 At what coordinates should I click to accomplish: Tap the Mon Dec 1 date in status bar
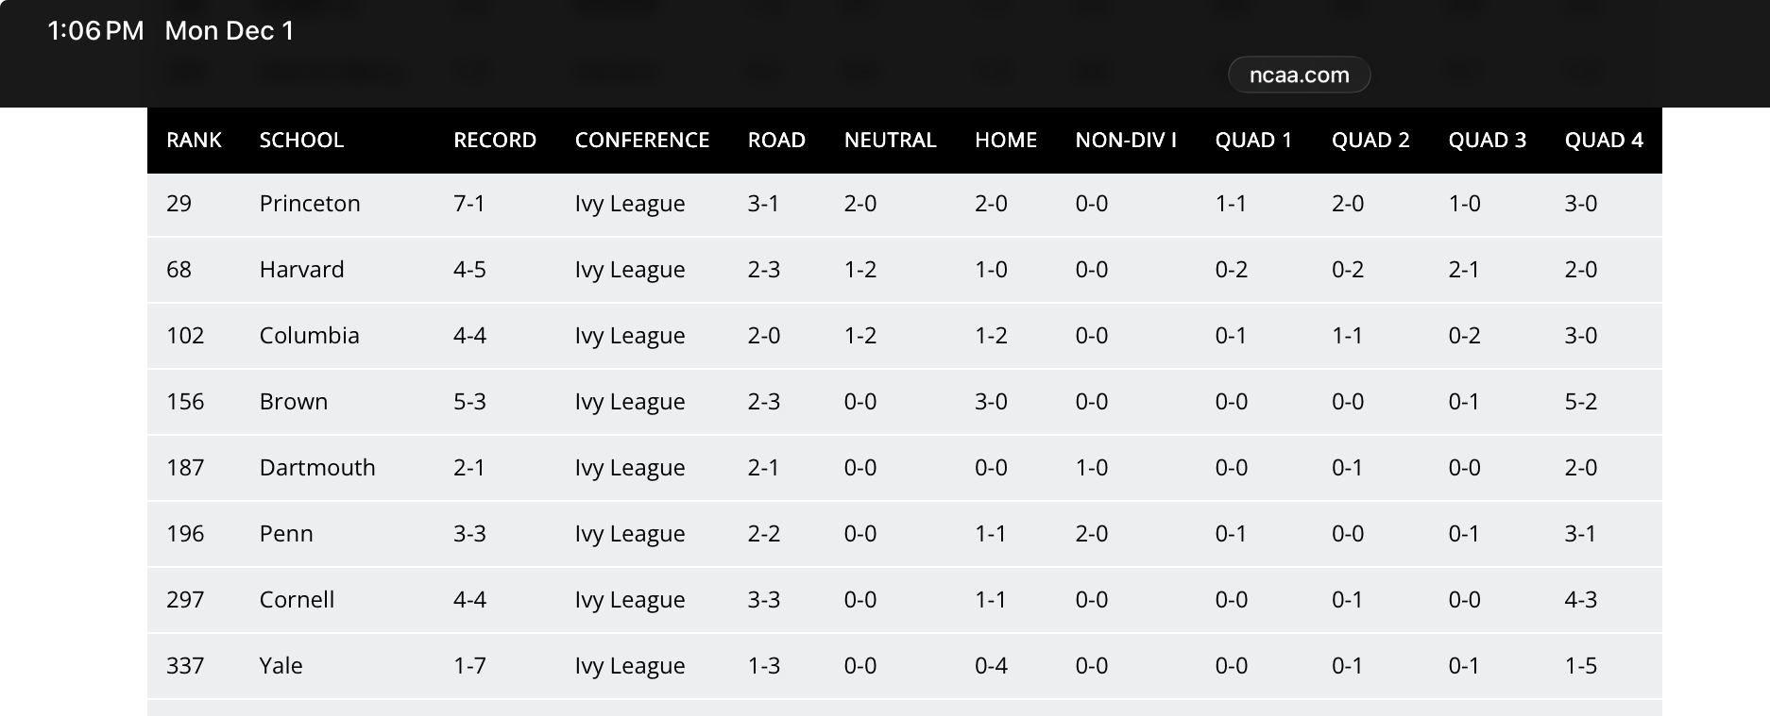pyautogui.click(x=230, y=31)
